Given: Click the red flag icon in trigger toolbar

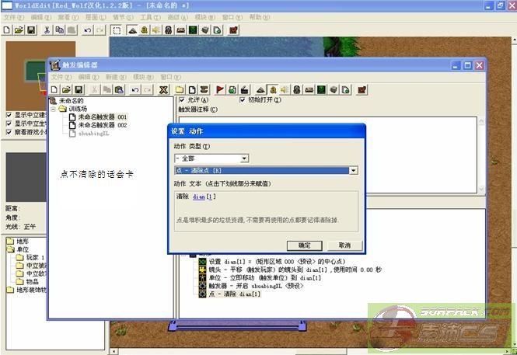Looking at the screenshot, I should [x=220, y=89].
